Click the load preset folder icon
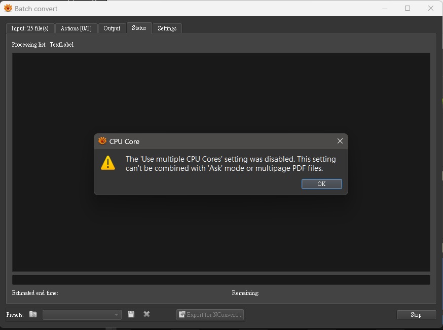 33,314
